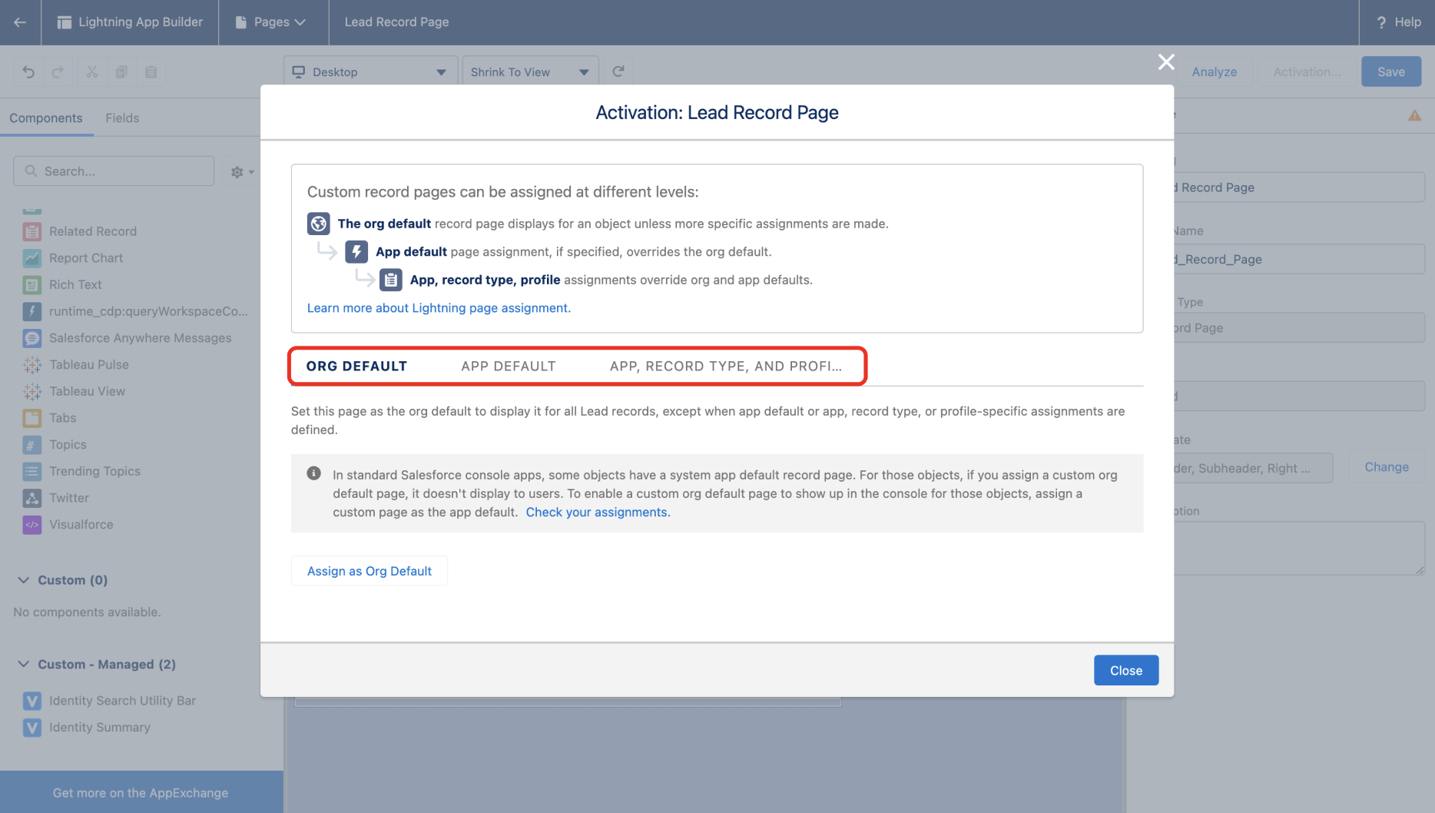
Task: Select the APP DEFAULT tab
Action: pyautogui.click(x=509, y=366)
